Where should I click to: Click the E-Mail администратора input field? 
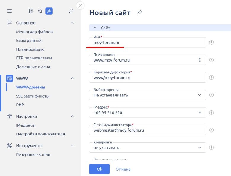147,130
